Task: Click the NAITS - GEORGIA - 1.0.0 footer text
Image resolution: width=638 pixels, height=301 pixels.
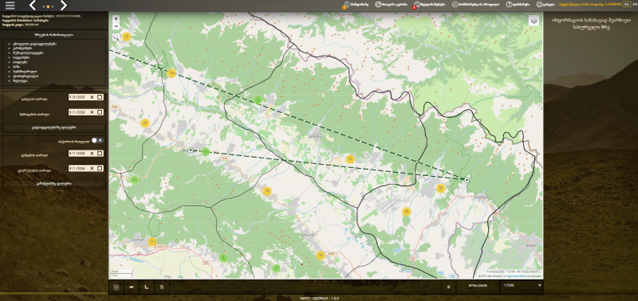Action: tap(319, 298)
